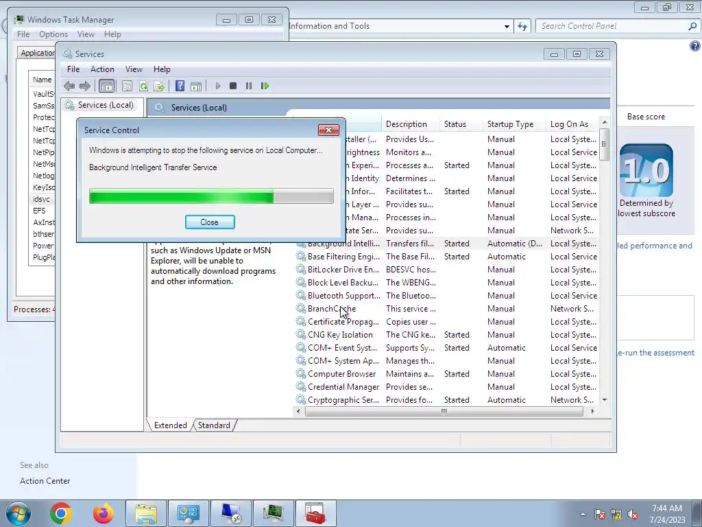Viewport: 702px width, 527px height.
Task: Click the Restart Service icon
Action: (265, 86)
